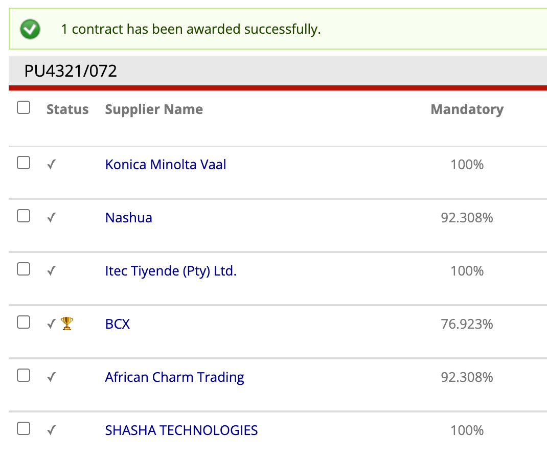The width and height of the screenshot is (547, 458).
Task: Check the Konica Minolta Vaal row checkbox
Action: tap(24, 163)
